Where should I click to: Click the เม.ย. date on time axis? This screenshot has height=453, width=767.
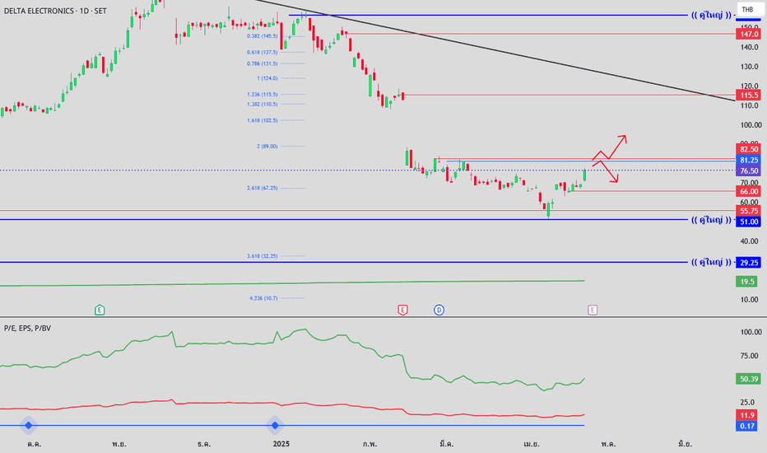[x=532, y=444]
